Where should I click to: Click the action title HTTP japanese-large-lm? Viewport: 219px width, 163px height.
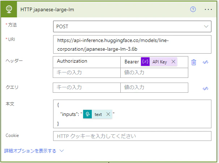click(x=47, y=9)
